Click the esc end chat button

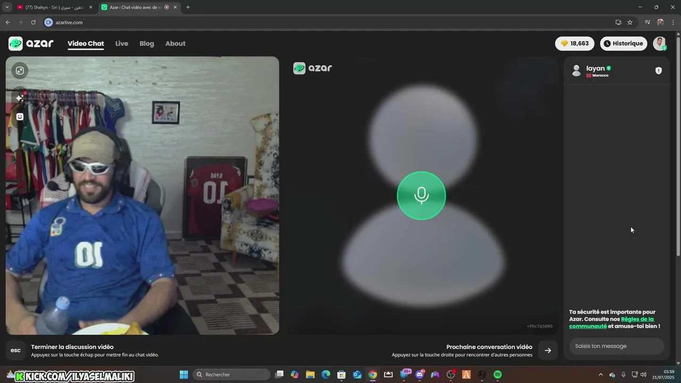[x=15, y=350]
